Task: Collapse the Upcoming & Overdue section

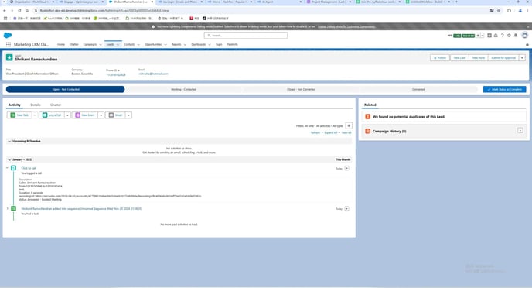Action: click(9, 141)
